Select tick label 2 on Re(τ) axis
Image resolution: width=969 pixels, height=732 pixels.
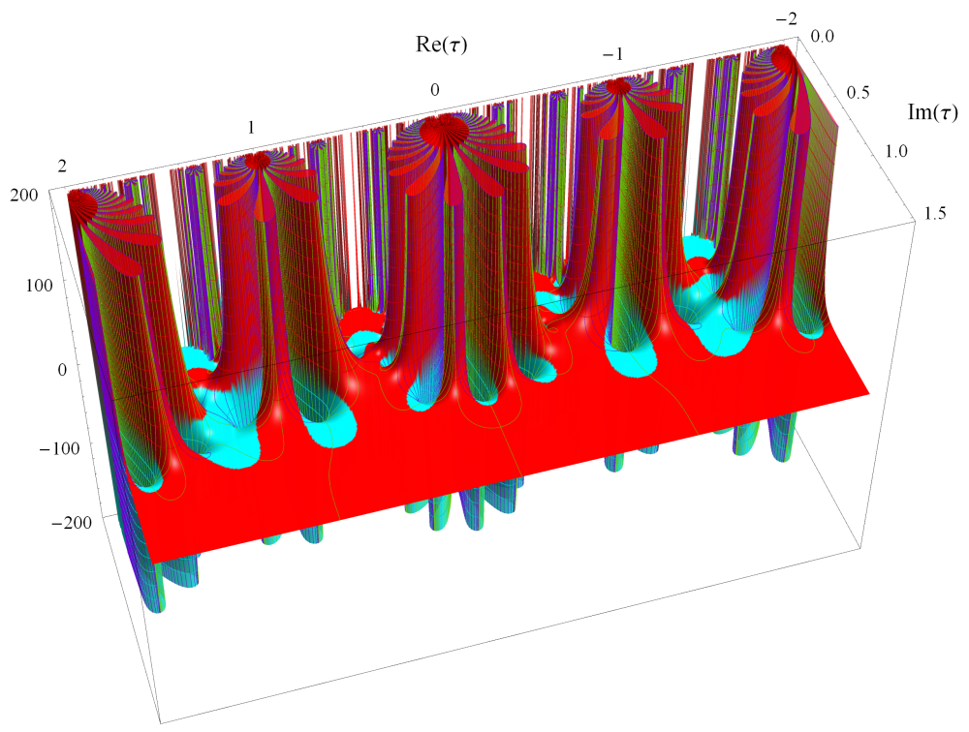tap(63, 167)
